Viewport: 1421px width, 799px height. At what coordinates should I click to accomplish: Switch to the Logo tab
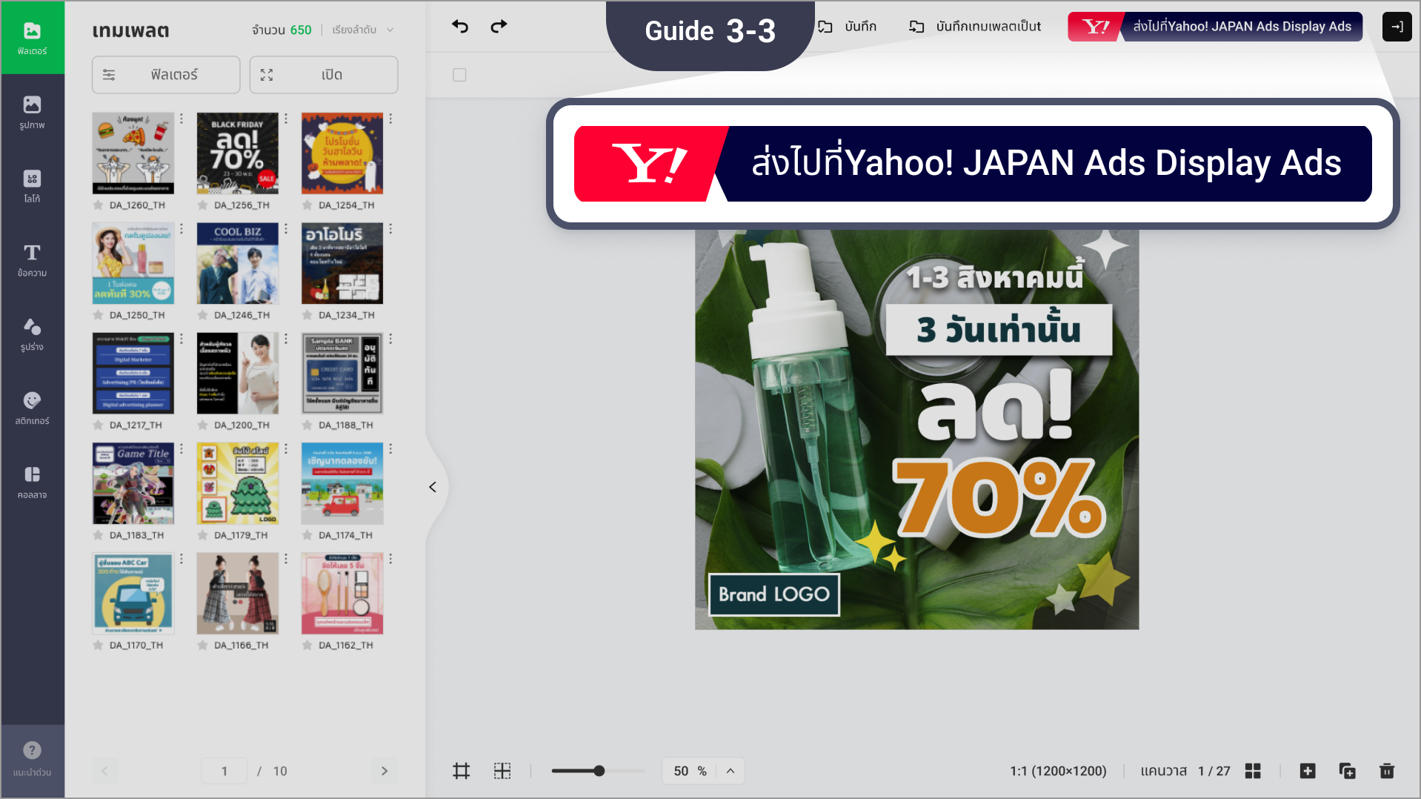[x=32, y=186]
